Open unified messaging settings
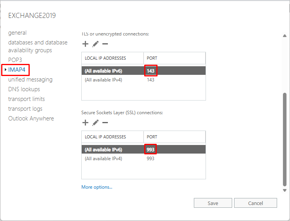290x221 pixels. tap(30, 80)
